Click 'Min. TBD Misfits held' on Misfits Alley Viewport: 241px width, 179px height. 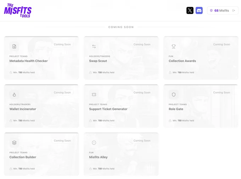[x=103, y=169]
